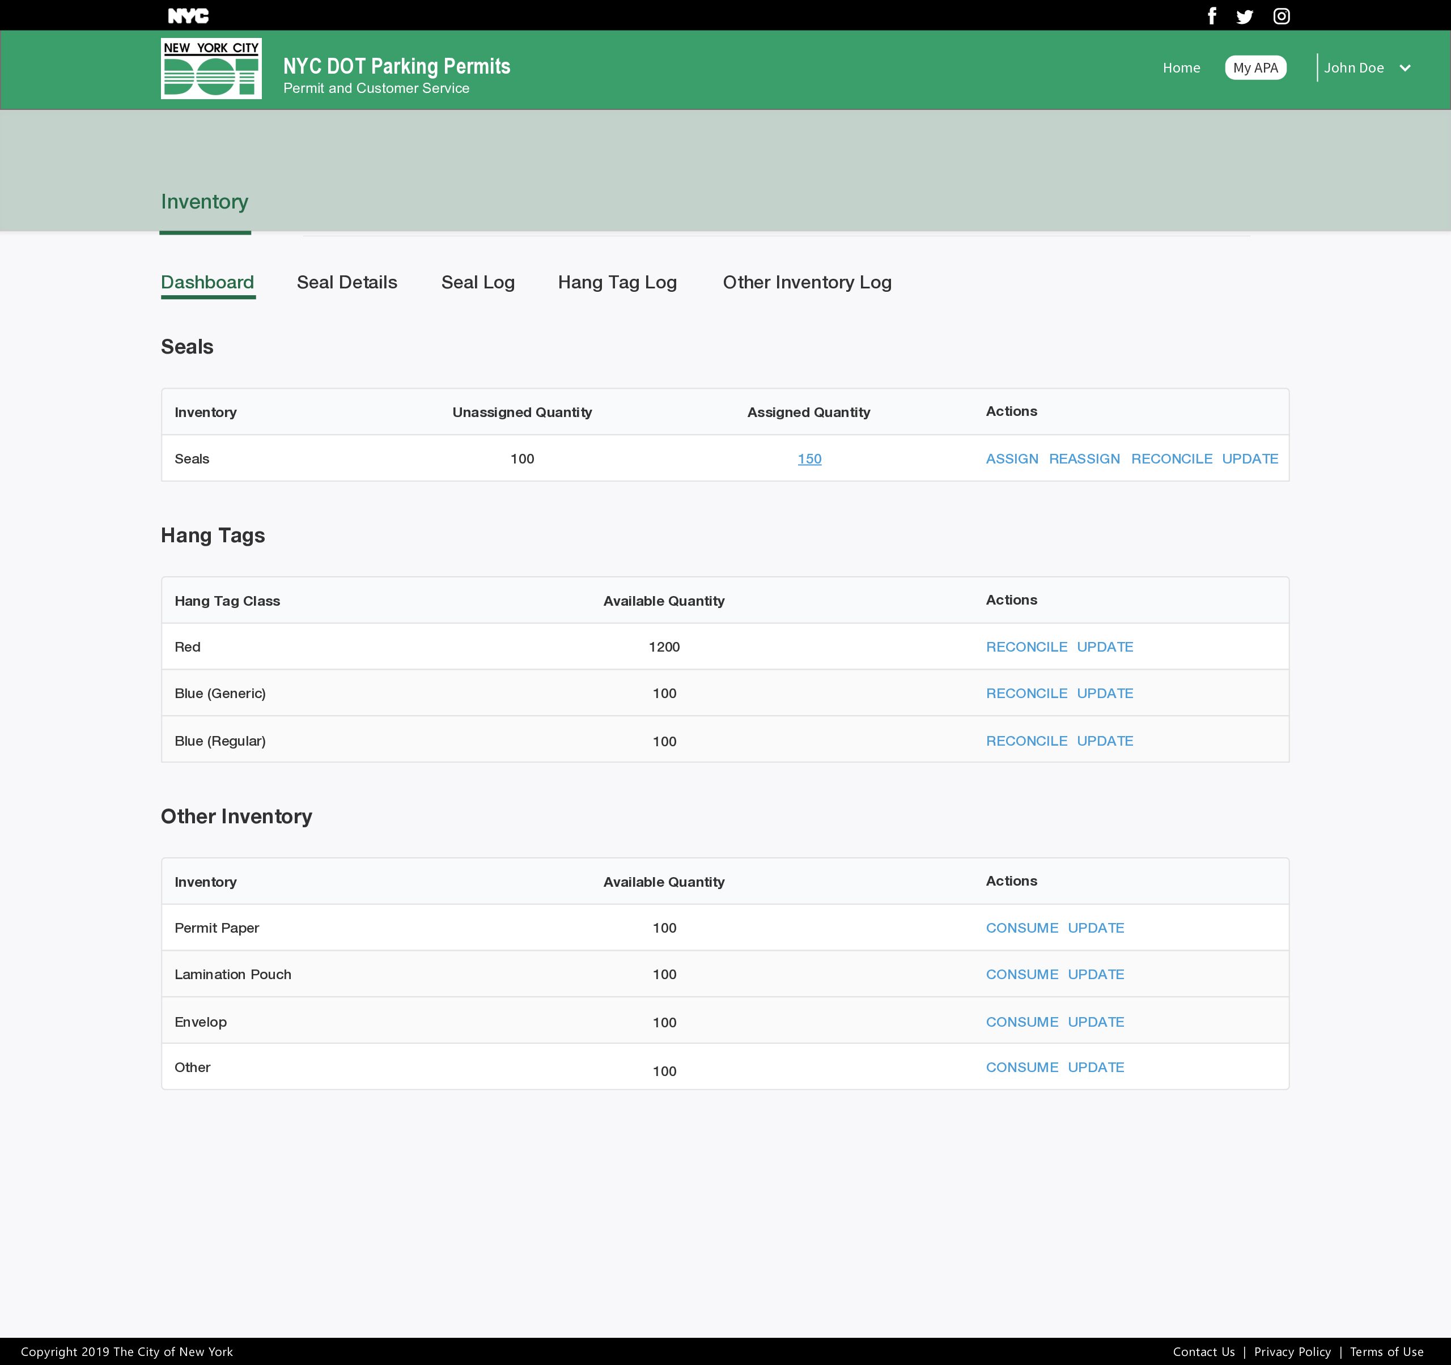The width and height of the screenshot is (1451, 1365).
Task: Go to Home in header navigation
Action: coord(1181,68)
